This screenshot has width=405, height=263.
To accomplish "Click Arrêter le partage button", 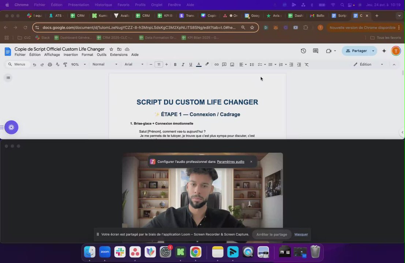I will (x=271, y=235).
